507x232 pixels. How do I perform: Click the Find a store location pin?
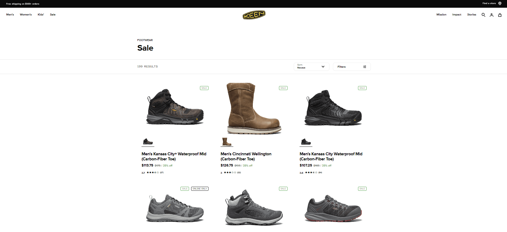pyautogui.click(x=500, y=3)
